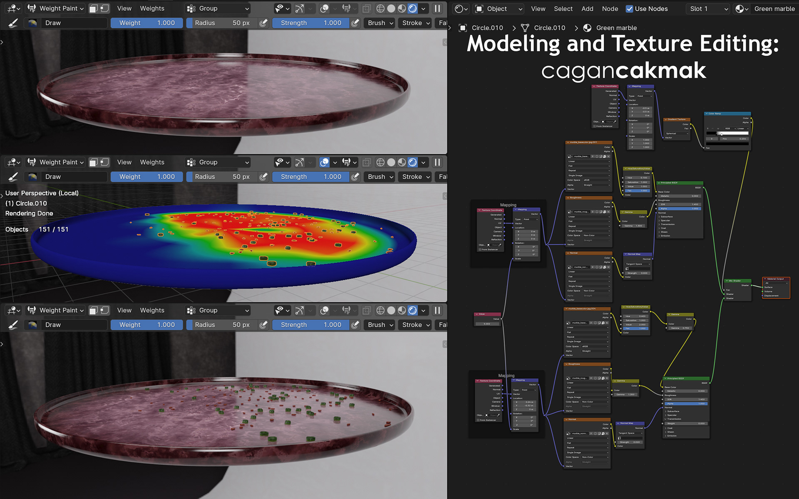Screen dimensions: 799x499
Task: Toggle radius pressure sensitivity in top viewport
Action: [263, 23]
